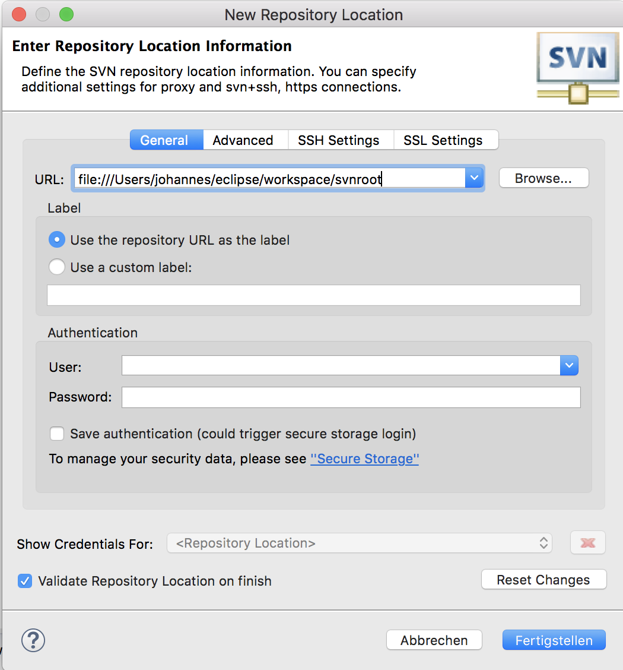
Task: Enable the Save authentication checkbox
Action: 57,434
